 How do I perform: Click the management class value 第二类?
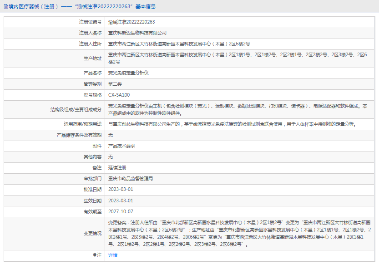115,84
